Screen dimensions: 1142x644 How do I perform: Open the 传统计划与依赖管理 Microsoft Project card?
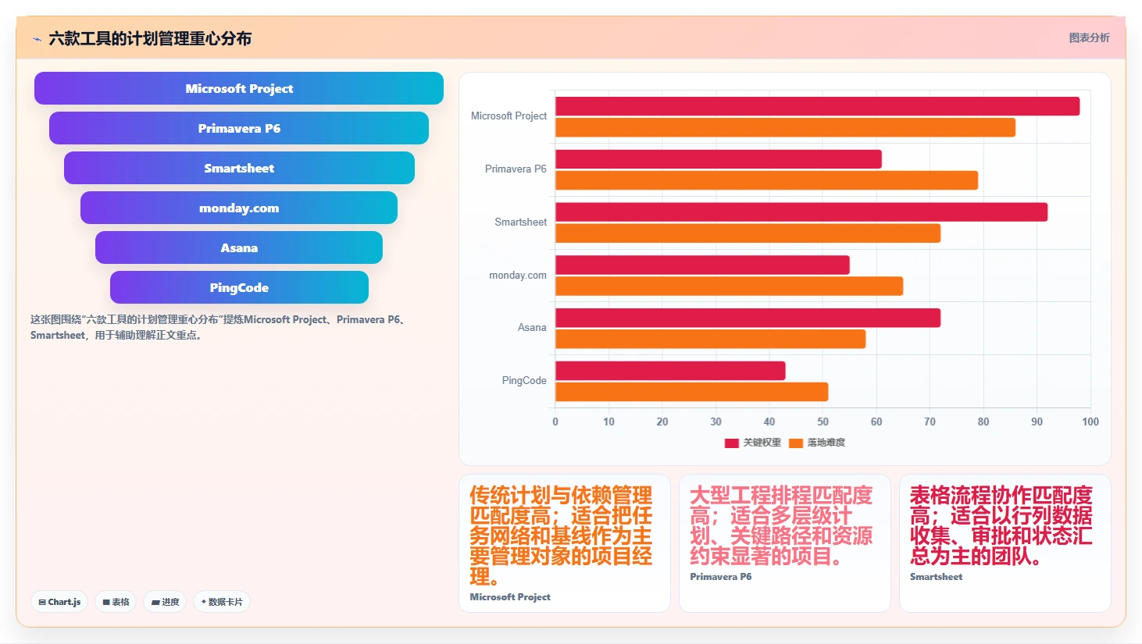point(565,543)
